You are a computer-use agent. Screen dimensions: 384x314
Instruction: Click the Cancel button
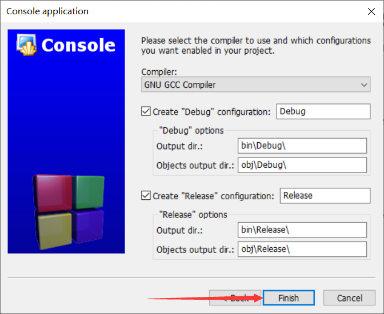(x=350, y=298)
